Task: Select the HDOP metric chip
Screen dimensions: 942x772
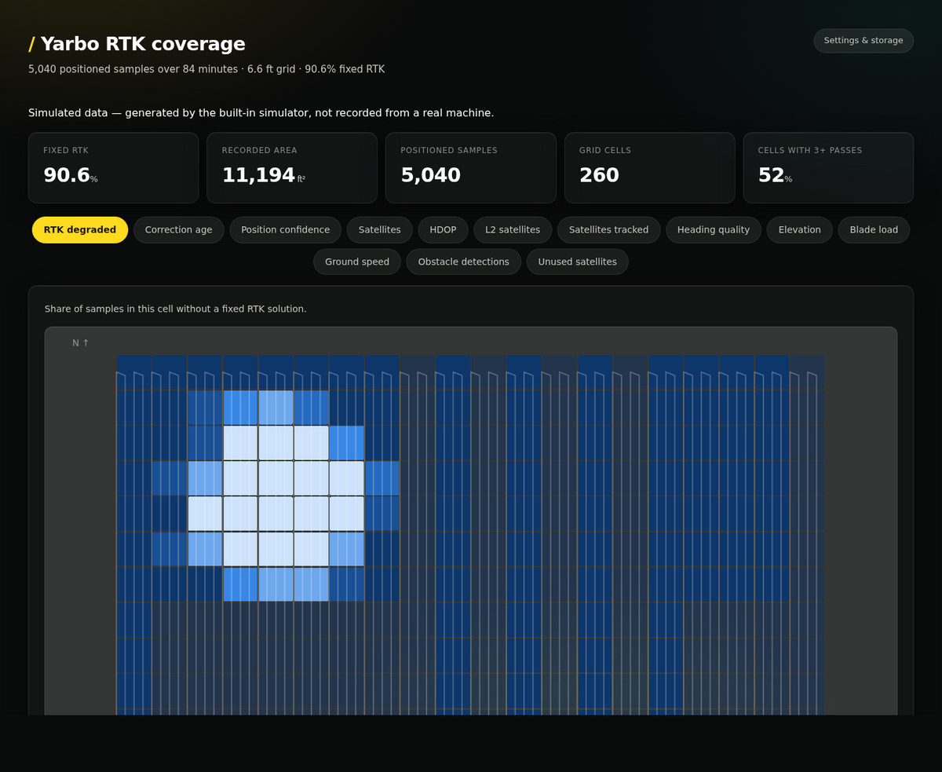Action: [x=443, y=230]
